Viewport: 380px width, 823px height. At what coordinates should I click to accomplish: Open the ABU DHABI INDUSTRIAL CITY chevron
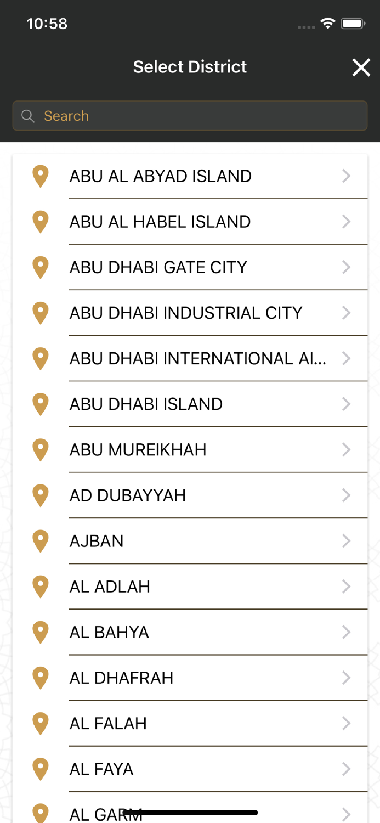pos(346,313)
